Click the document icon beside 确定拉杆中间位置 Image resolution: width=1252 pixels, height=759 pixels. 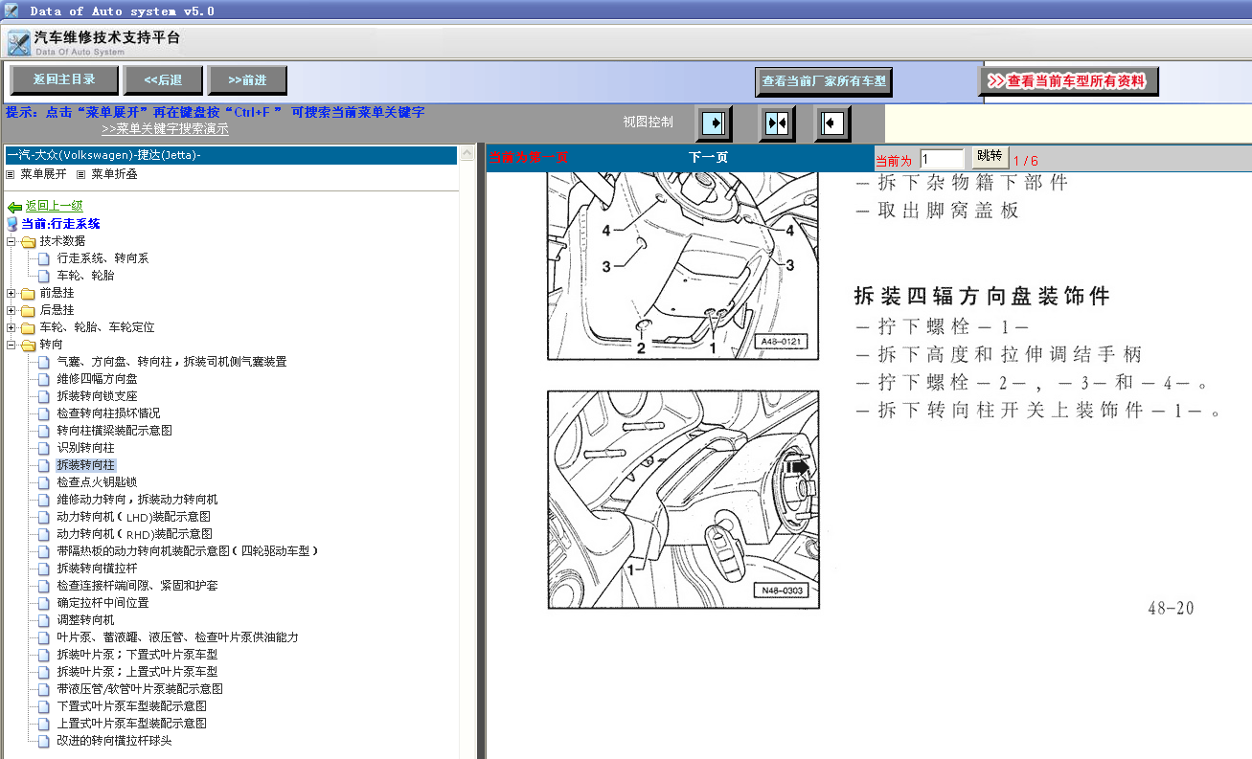(44, 603)
